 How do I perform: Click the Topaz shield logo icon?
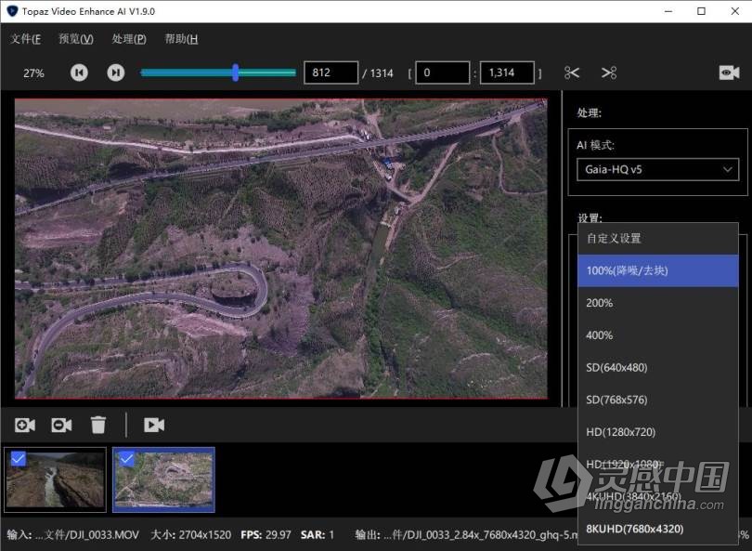pyautogui.click(x=12, y=11)
